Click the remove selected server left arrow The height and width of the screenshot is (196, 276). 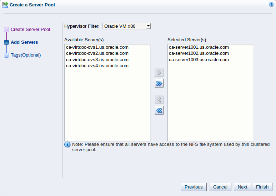pos(159,100)
